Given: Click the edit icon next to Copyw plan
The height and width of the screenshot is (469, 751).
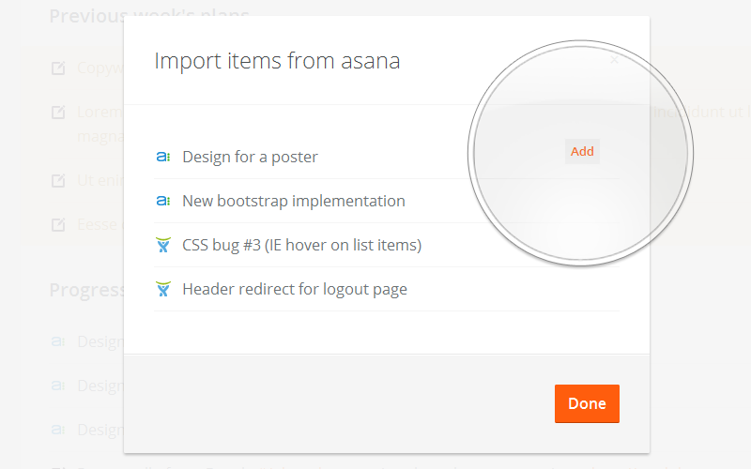Looking at the screenshot, I should coord(58,68).
